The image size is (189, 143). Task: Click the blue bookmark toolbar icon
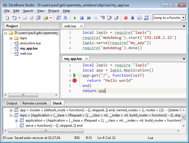click(133, 18)
